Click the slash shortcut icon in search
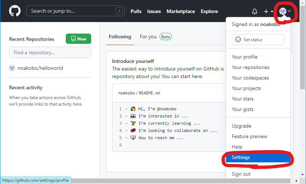 (119, 11)
